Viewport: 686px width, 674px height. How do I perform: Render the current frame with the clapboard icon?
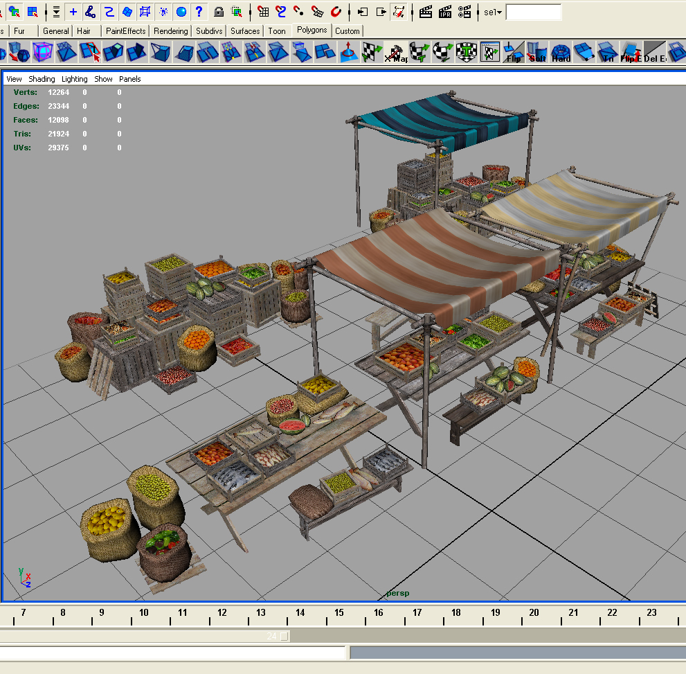[426, 12]
